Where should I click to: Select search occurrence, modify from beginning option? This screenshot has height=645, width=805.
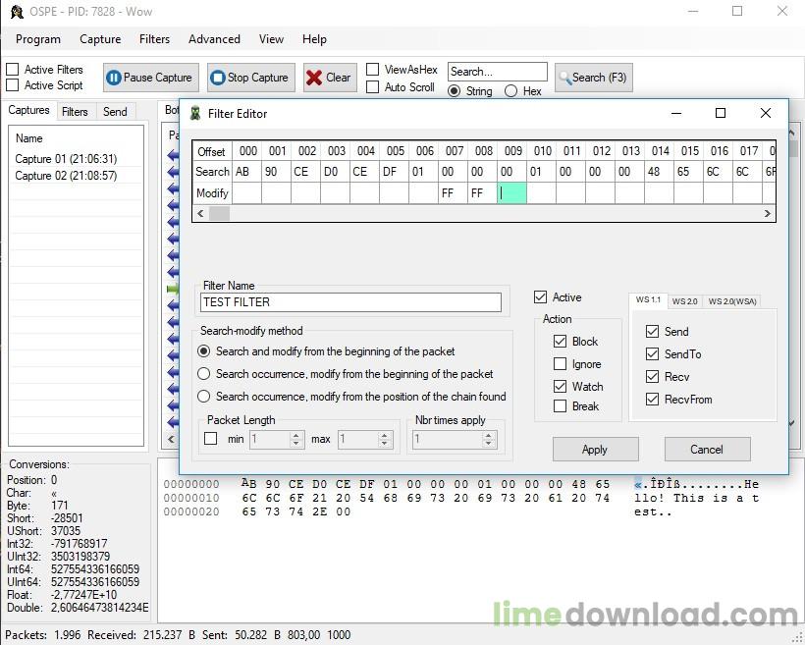[x=204, y=373]
